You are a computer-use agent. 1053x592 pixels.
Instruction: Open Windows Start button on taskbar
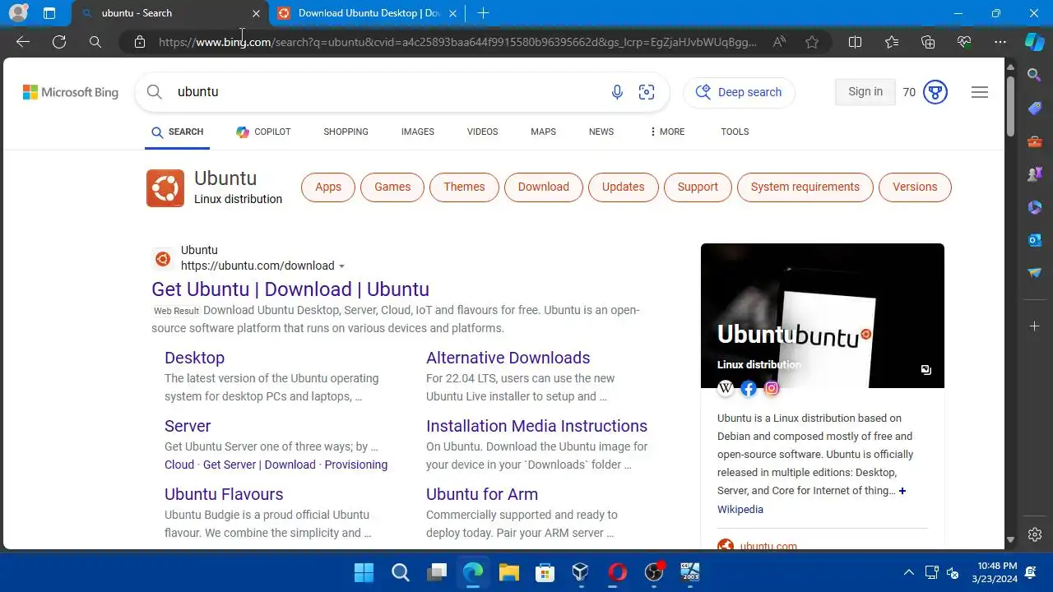click(x=364, y=572)
